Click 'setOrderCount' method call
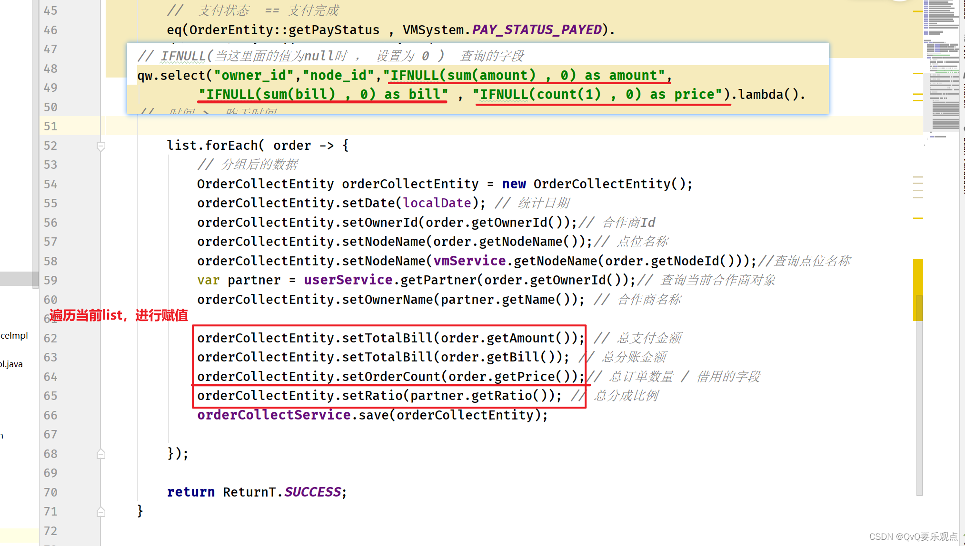The height and width of the screenshot is (546, 965). (x=391, y=376)
